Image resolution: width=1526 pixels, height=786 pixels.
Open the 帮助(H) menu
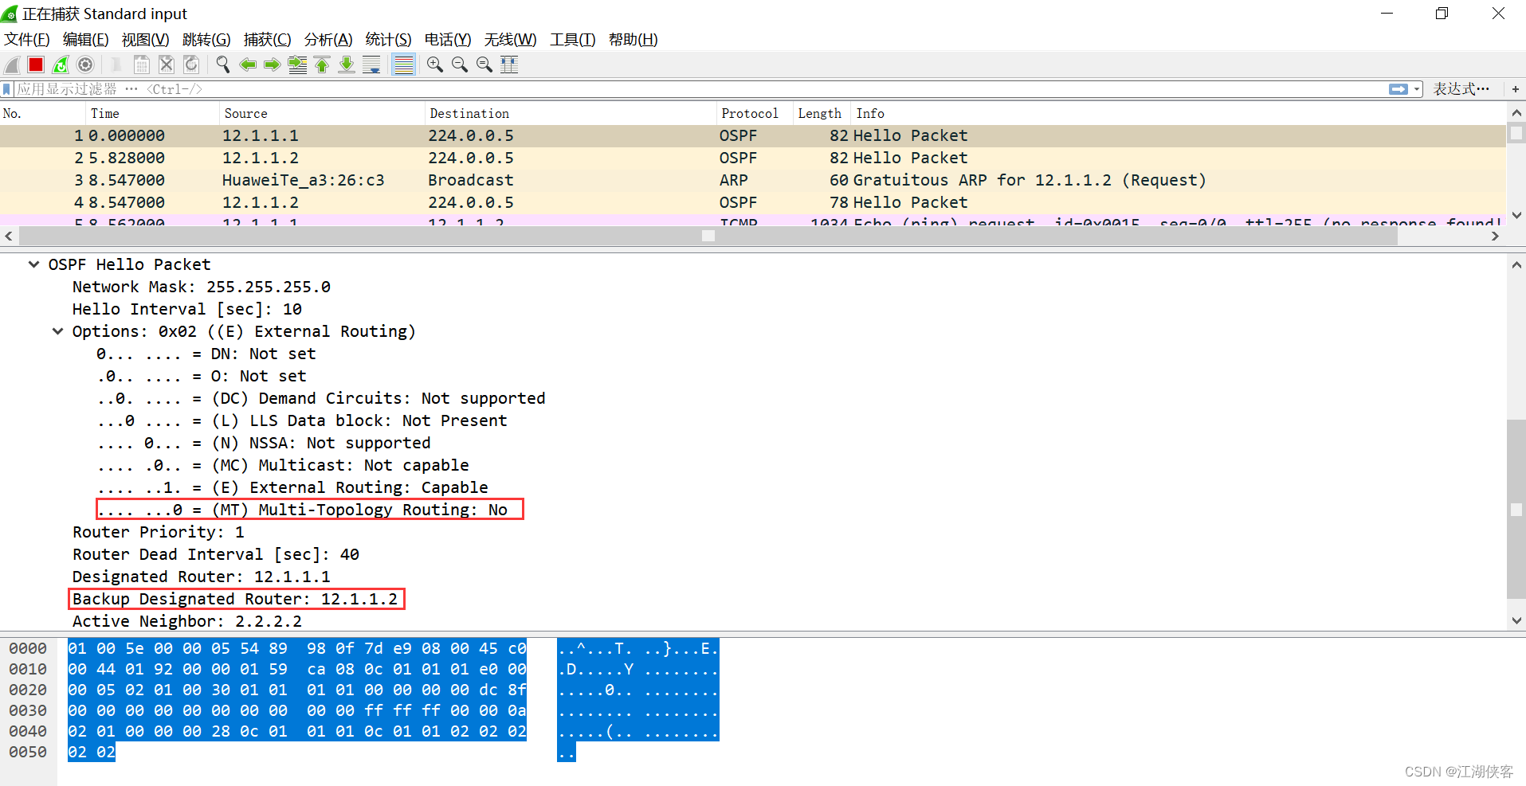click(x=634, y=39)
